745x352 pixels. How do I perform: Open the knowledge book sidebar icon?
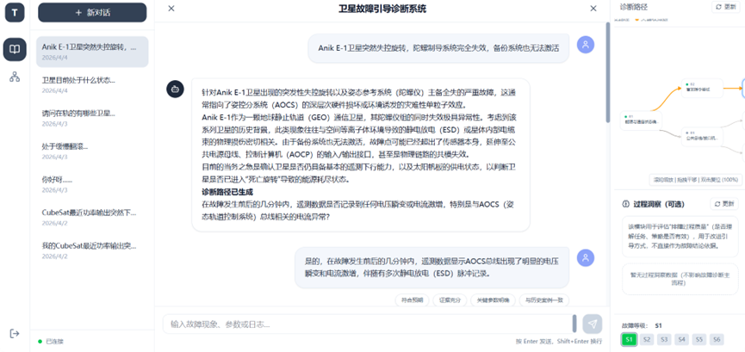pyautogui.click(x=15, y=49)
